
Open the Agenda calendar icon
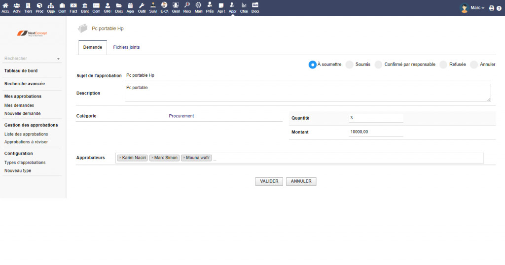tap(130, 7)
